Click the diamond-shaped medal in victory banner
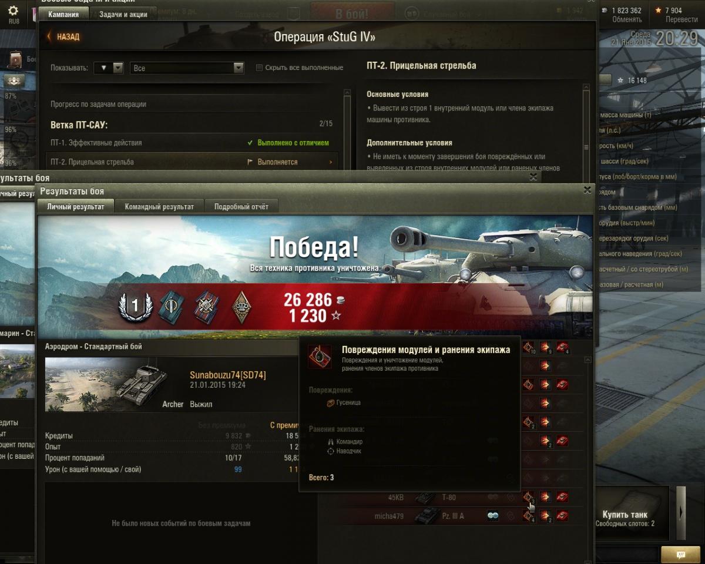The image size is (705, 564). [240, 307]
